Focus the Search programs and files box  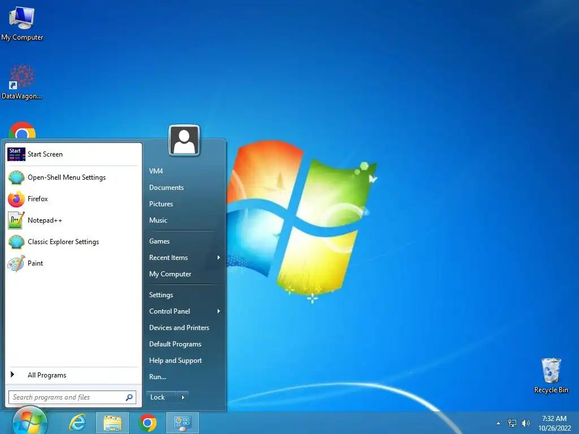[72, 397]
